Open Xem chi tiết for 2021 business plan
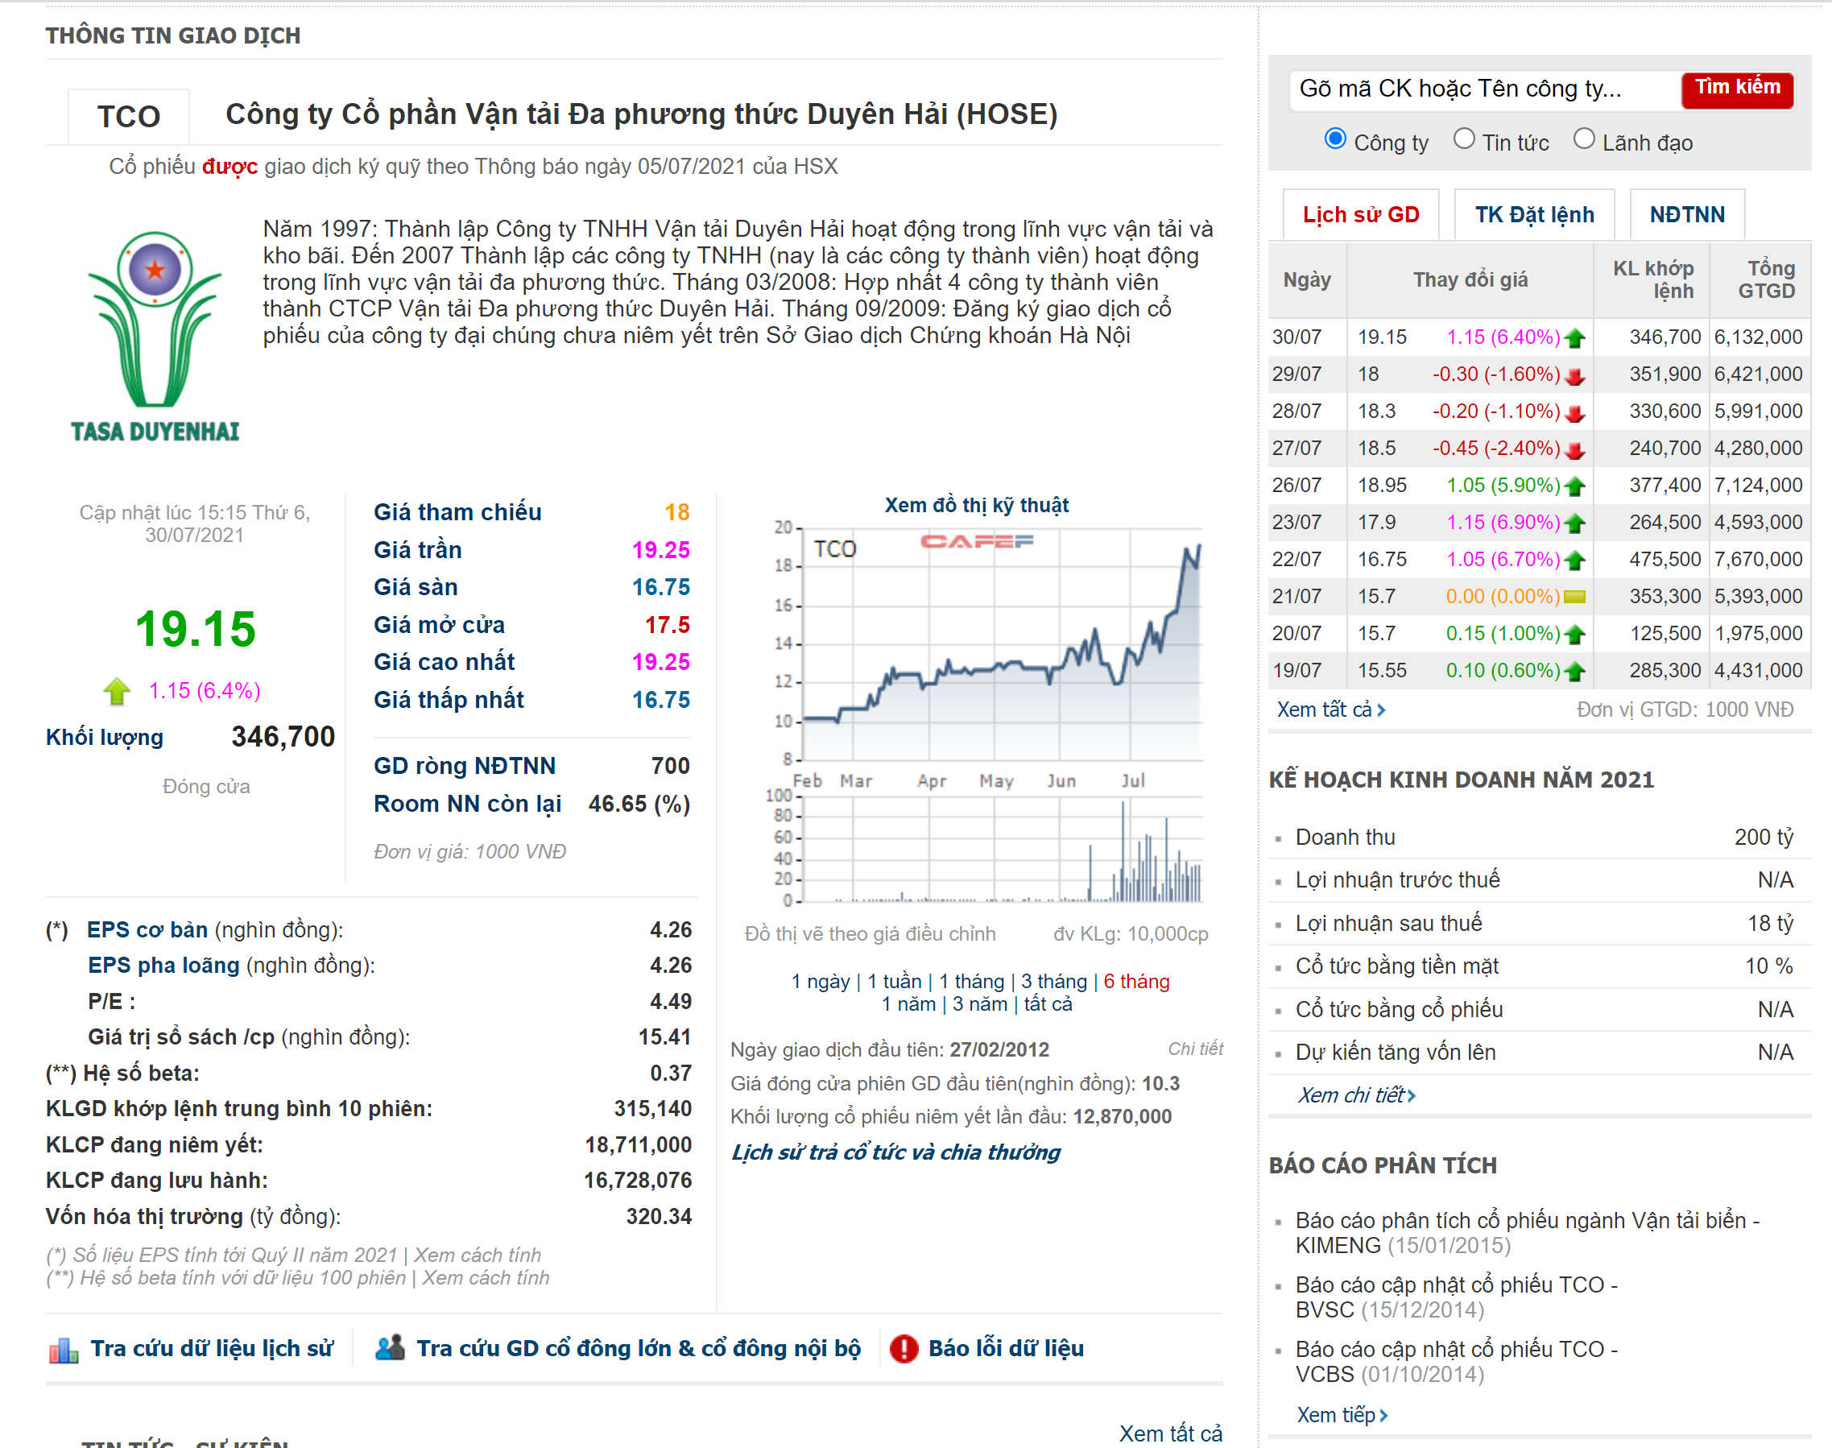Screen dimensions: 1832x1448 pyautogui.click(x=1356, y=1095)
